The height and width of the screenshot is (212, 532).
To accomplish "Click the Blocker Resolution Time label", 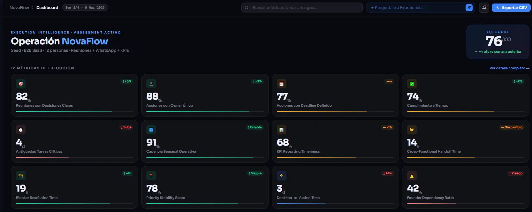I will [37, 198].
